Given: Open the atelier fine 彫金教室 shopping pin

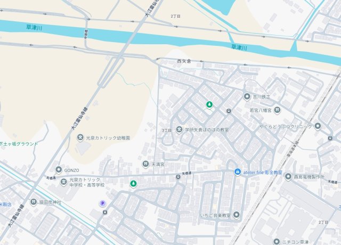Looking at the screenshot, I should [238, 172].
